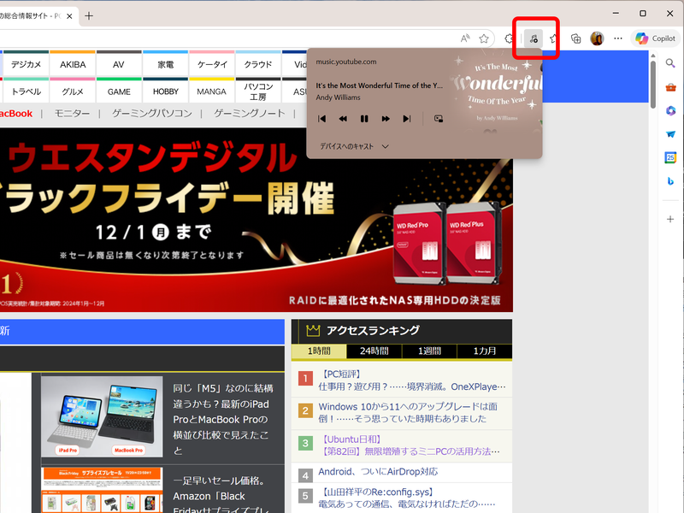Add this page to favorites star
Viewport: 684px width, 513px height.
tap(484, 38)
